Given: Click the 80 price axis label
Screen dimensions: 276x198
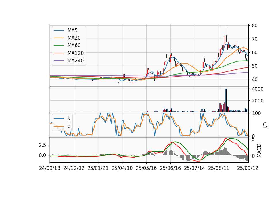Looking at the screenshot, I should 254,26.
